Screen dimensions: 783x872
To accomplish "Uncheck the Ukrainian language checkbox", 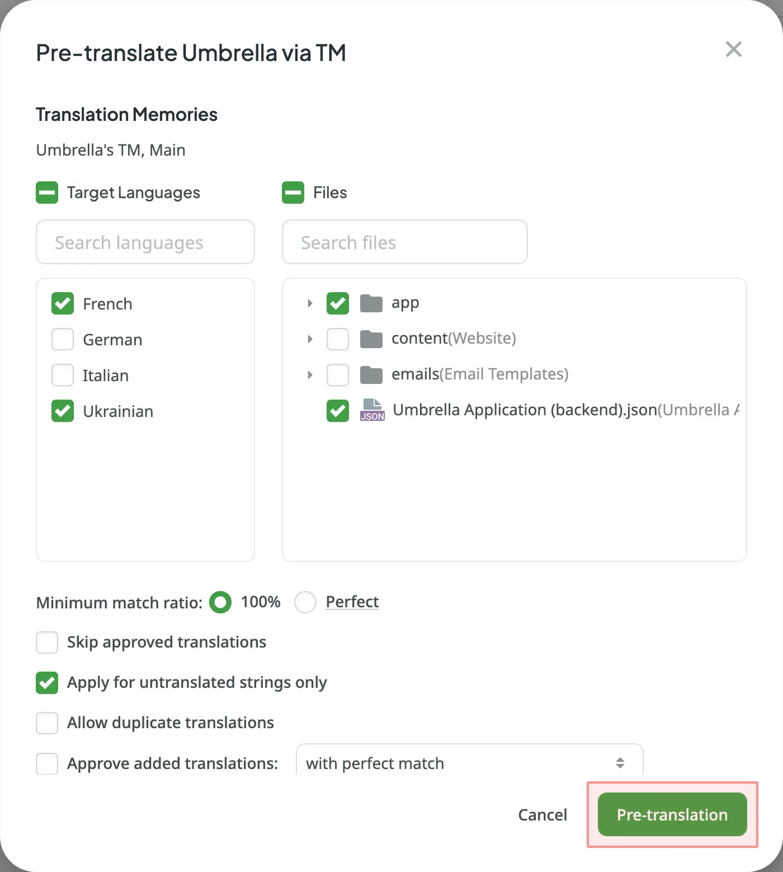I will point(63,411).
